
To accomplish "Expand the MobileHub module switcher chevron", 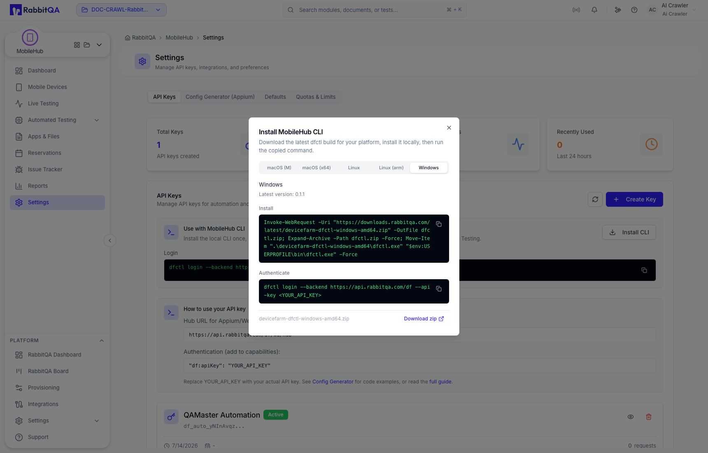I will tap(99, 45).
